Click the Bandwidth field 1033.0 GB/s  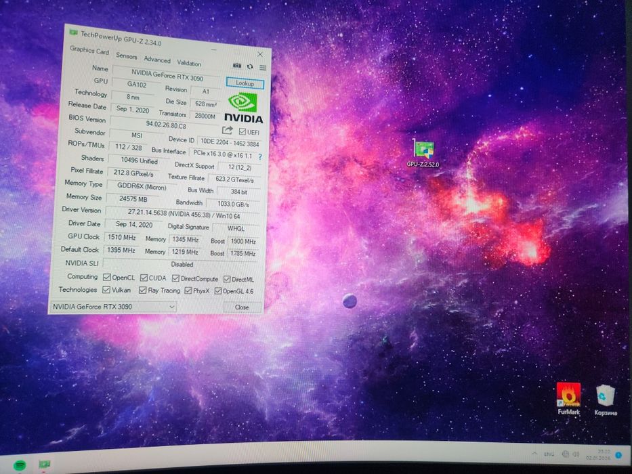coord(233,204)
